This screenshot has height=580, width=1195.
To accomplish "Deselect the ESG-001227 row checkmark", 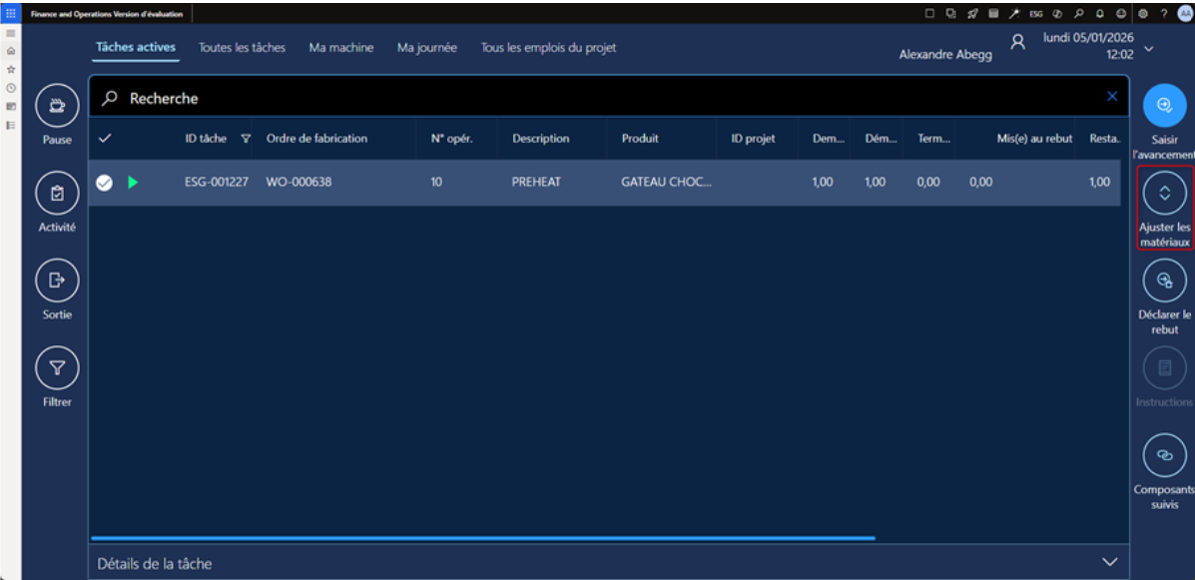I will point(104,183).
